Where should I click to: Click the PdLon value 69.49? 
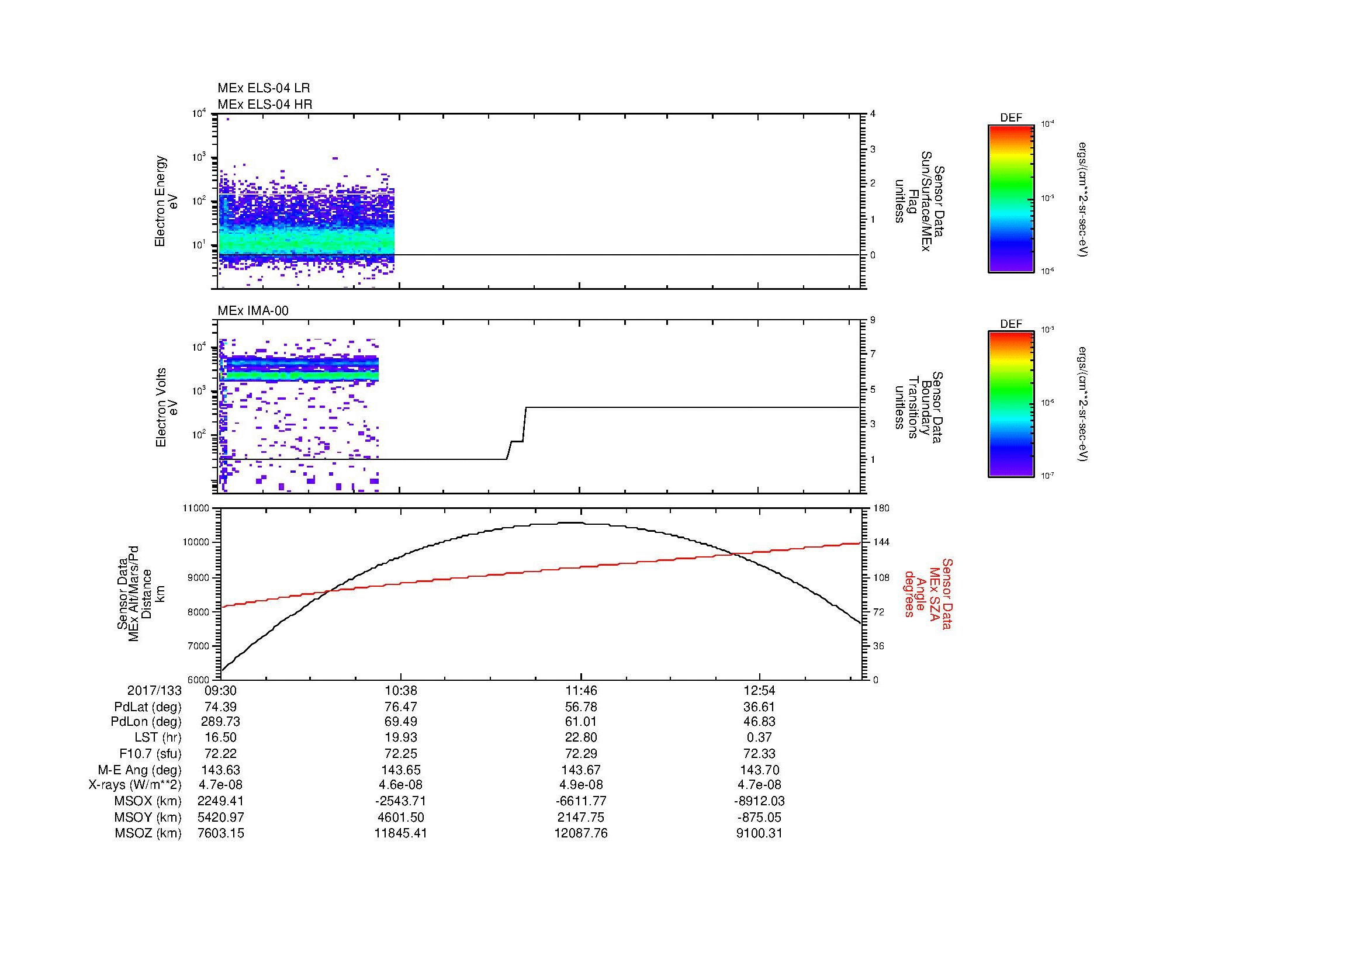pos(402,722)
